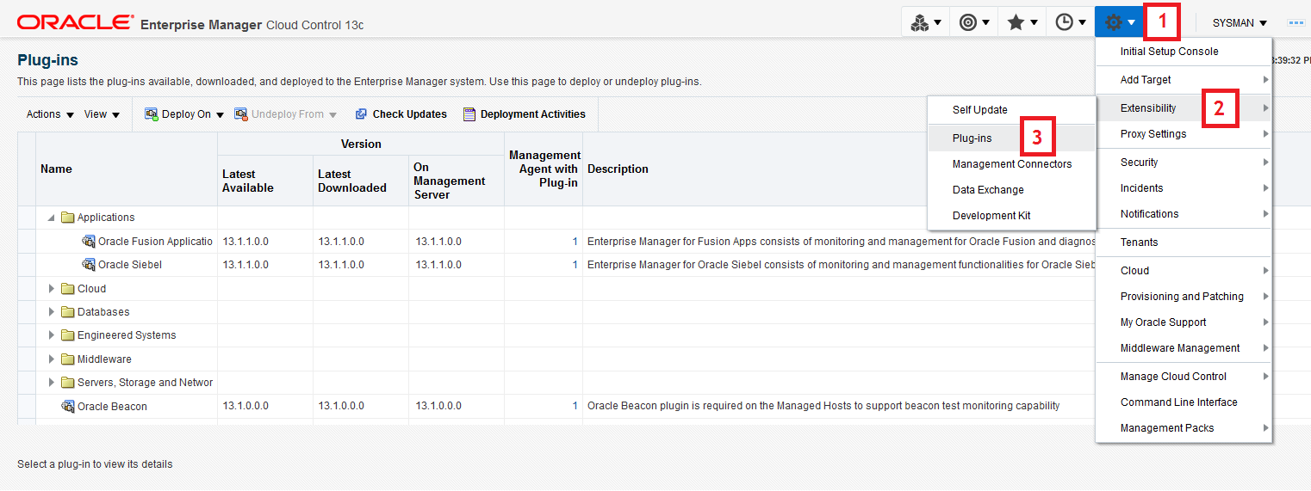The image size is (1311, 491).
Task: Select Initial Setup Console menu item
Action: click(1184, 52)
